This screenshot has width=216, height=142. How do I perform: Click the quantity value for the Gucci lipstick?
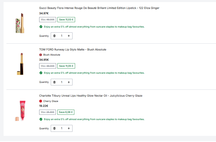point(61,36)
